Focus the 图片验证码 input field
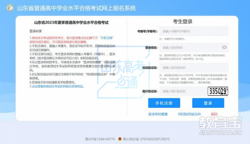Viewport: 250px width, 144px height. click(x=183, y=91)
